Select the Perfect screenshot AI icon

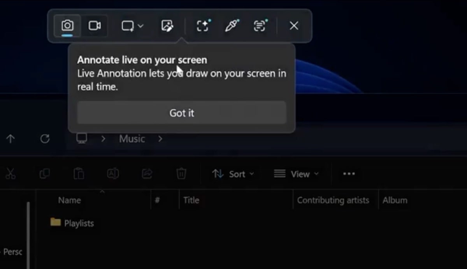click(x=203, y=26)
